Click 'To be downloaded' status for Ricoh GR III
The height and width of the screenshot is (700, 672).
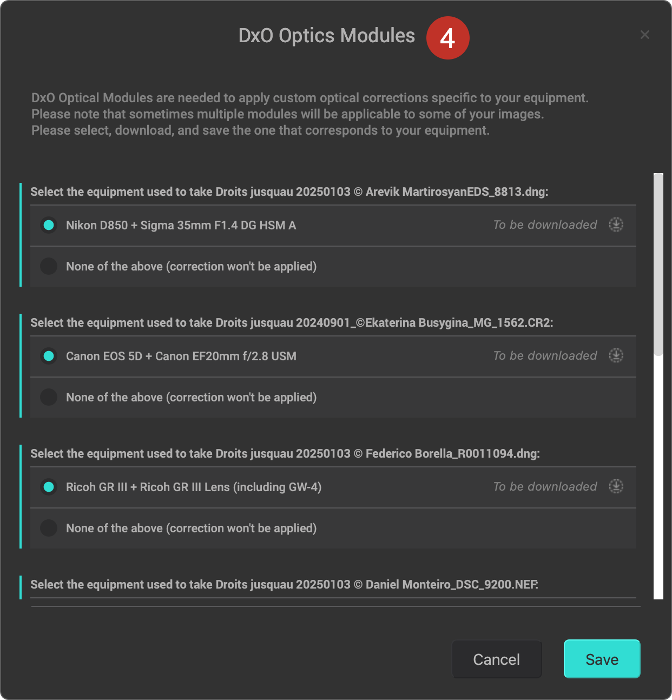click(x=545, y=486)
